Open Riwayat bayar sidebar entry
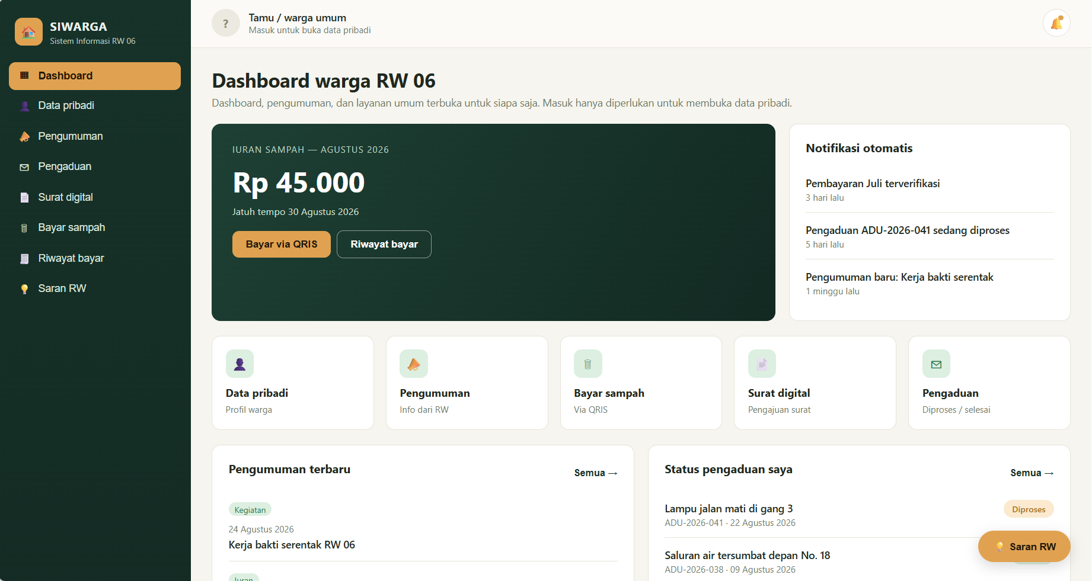This screenshot has height=581, width=1092. [95, 258]
